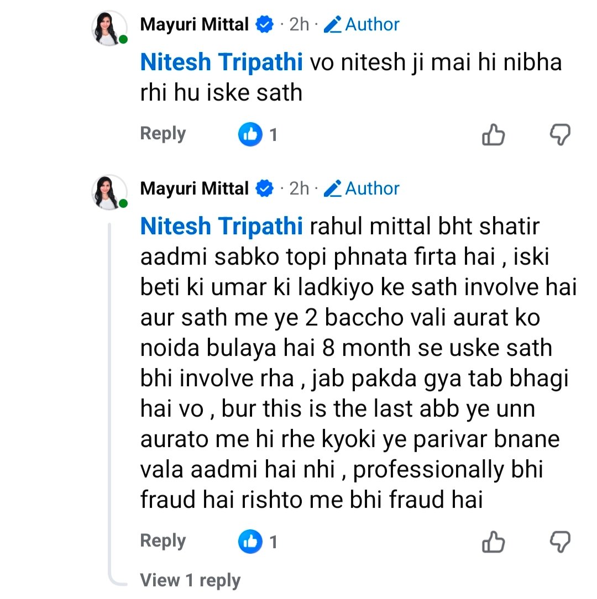Screen dimensions: 597x599
Task: Reply to the first comment
Action: (163, 134)
